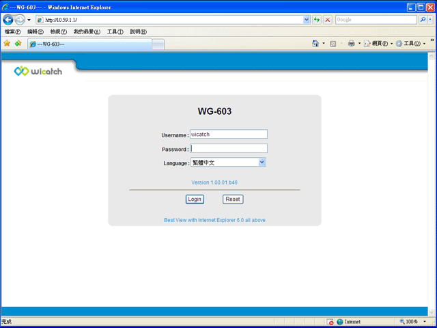437x328 pixels.
Task: Open the 編輯(E) menu
Action: click(36, 32)
